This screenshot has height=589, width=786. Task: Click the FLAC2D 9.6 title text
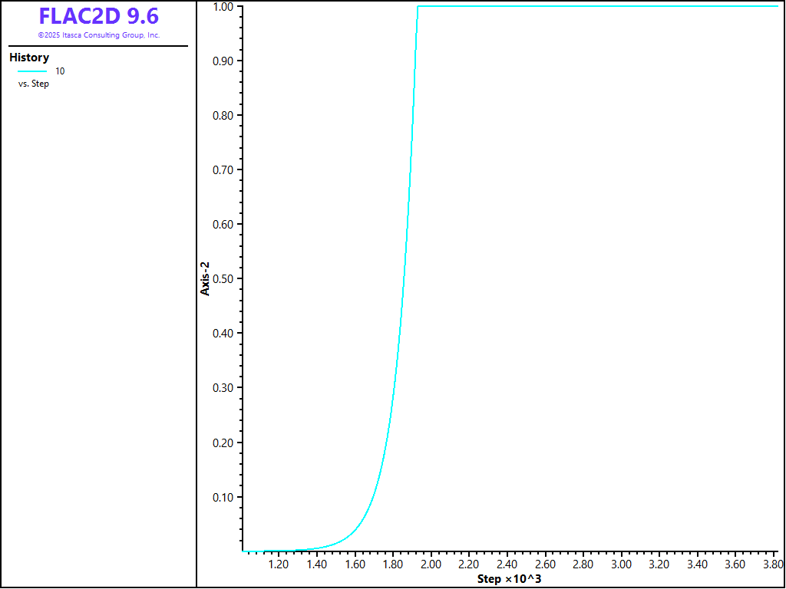[99, 17]
